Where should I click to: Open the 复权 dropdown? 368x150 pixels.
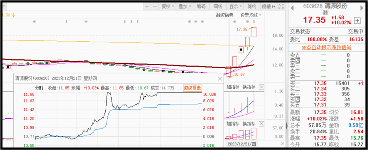(x=168, y=7)
